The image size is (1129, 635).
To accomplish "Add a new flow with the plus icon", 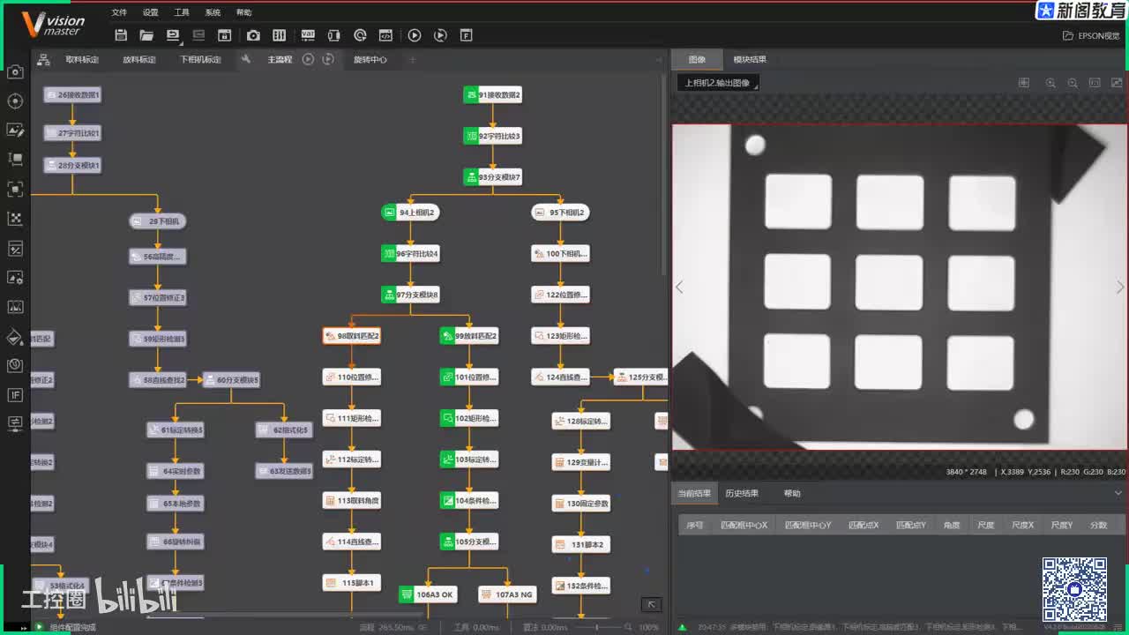I will coord(411,60).
